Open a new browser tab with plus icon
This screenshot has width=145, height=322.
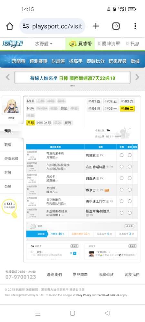tap(96, 26)
